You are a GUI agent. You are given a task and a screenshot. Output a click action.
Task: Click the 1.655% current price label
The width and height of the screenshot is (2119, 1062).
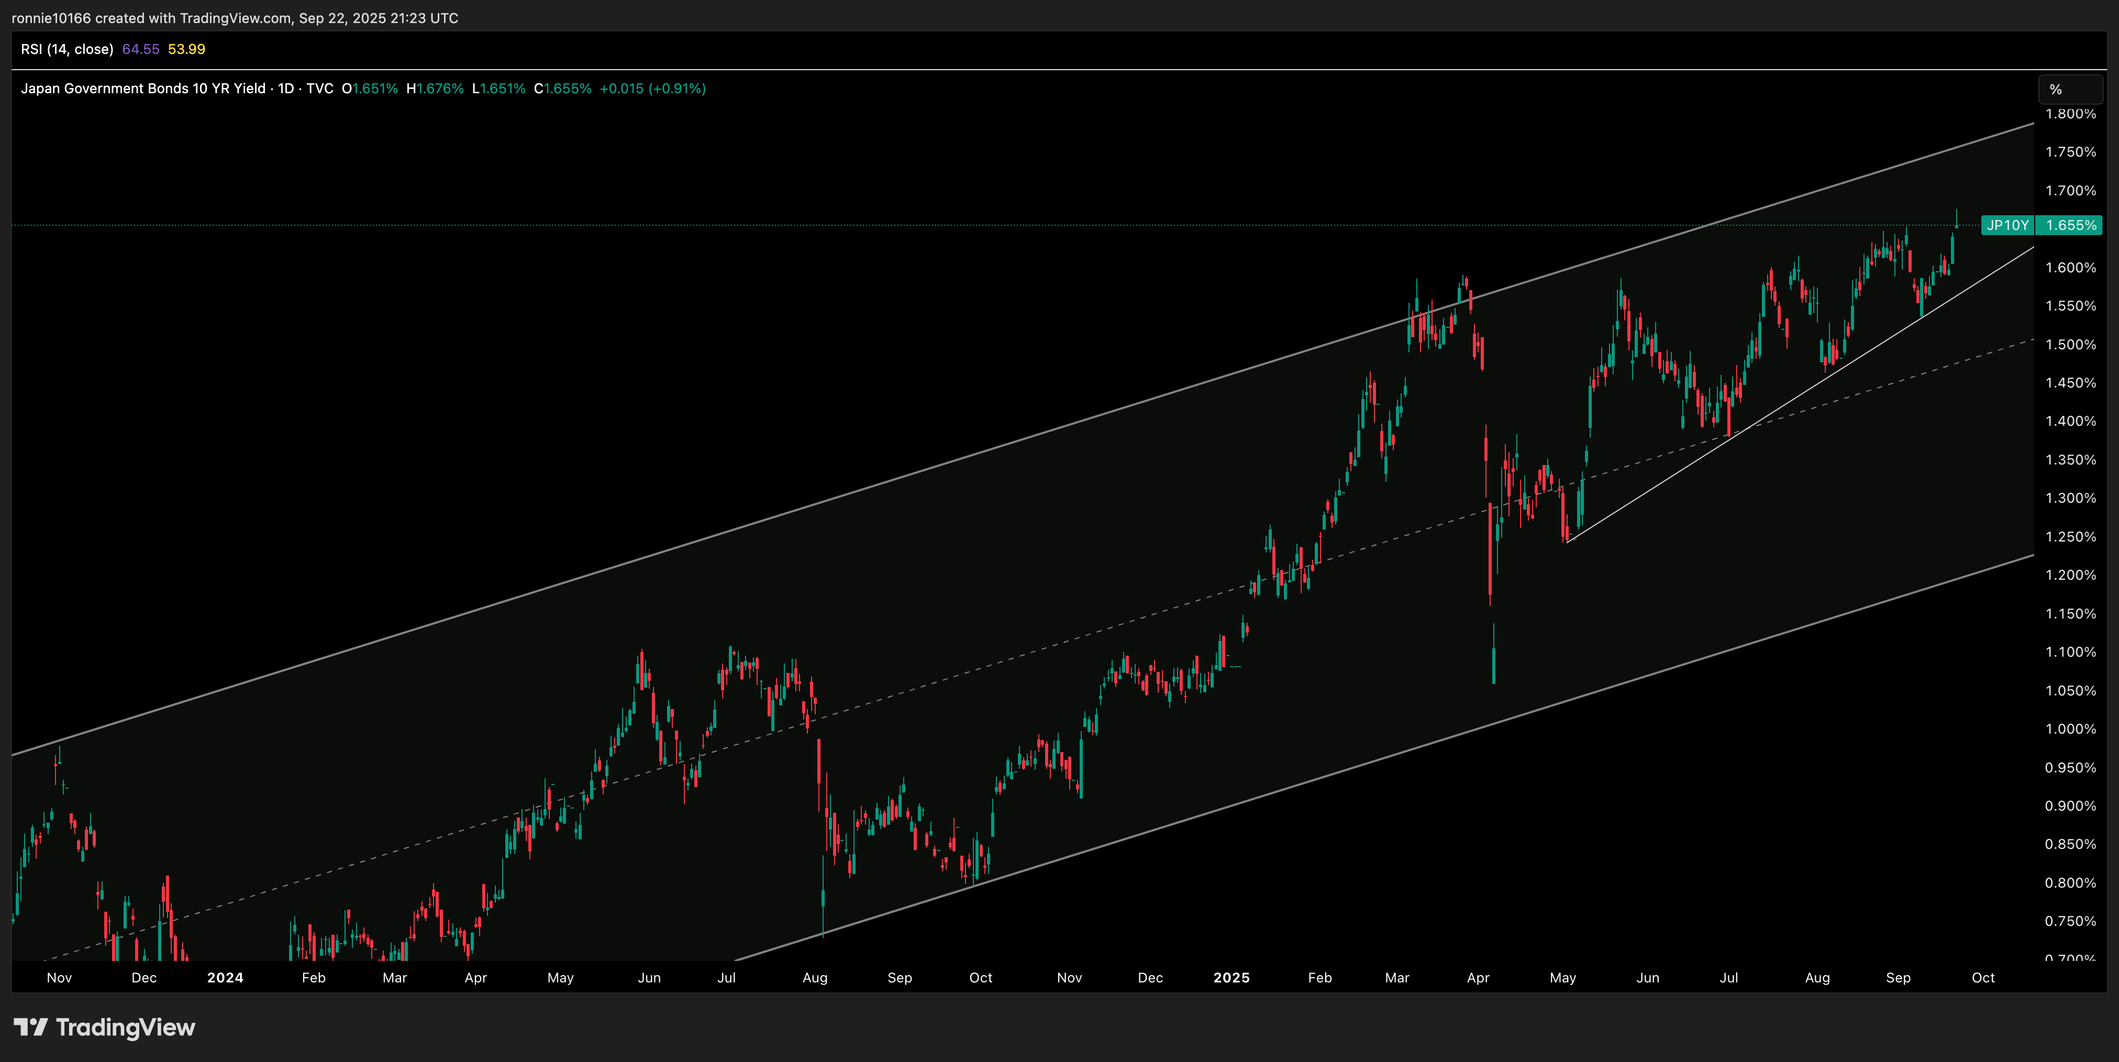2070,225
